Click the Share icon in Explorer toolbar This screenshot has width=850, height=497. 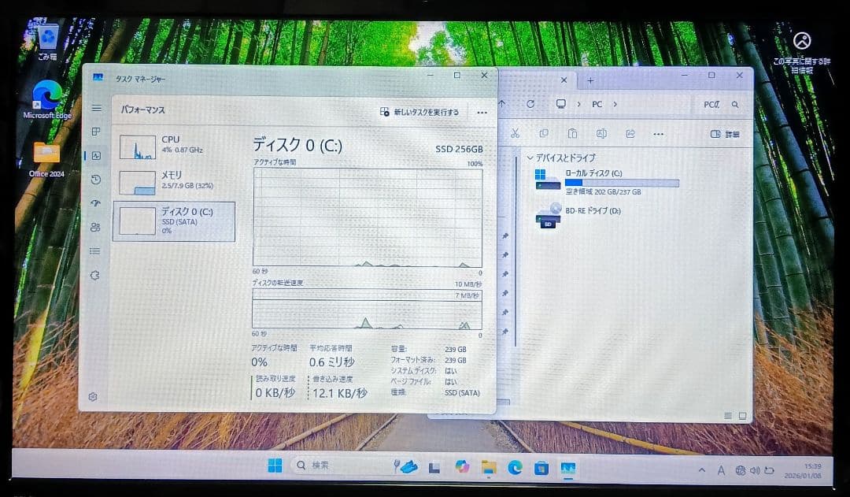pyautogui.click(x=630, y=134)
